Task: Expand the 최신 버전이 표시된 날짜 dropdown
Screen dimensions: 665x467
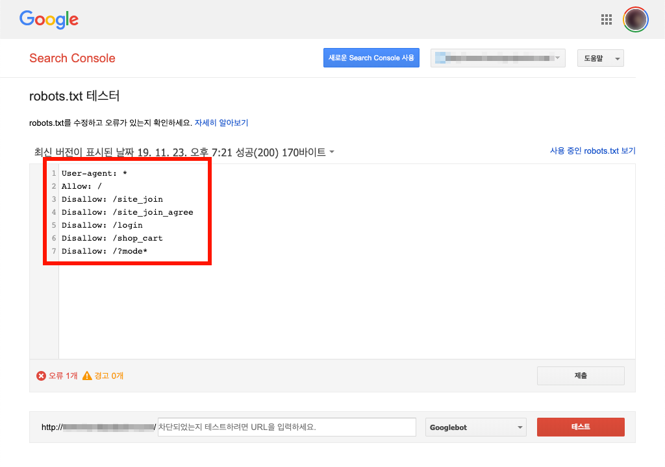Action: (184, 152)
